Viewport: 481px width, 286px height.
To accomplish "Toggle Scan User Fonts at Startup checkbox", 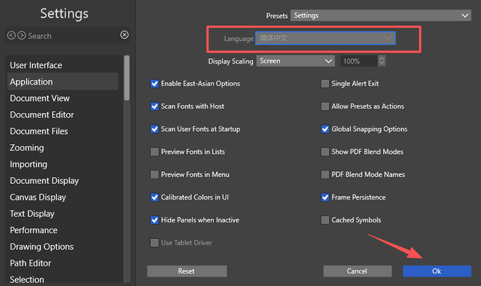I will (x=155, y=129).
